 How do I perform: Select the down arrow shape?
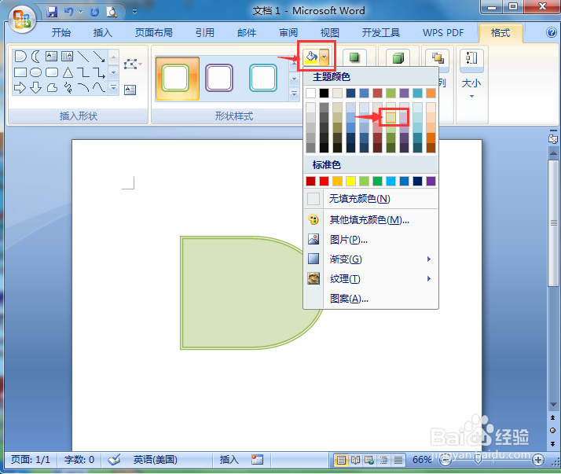point(35,87)
